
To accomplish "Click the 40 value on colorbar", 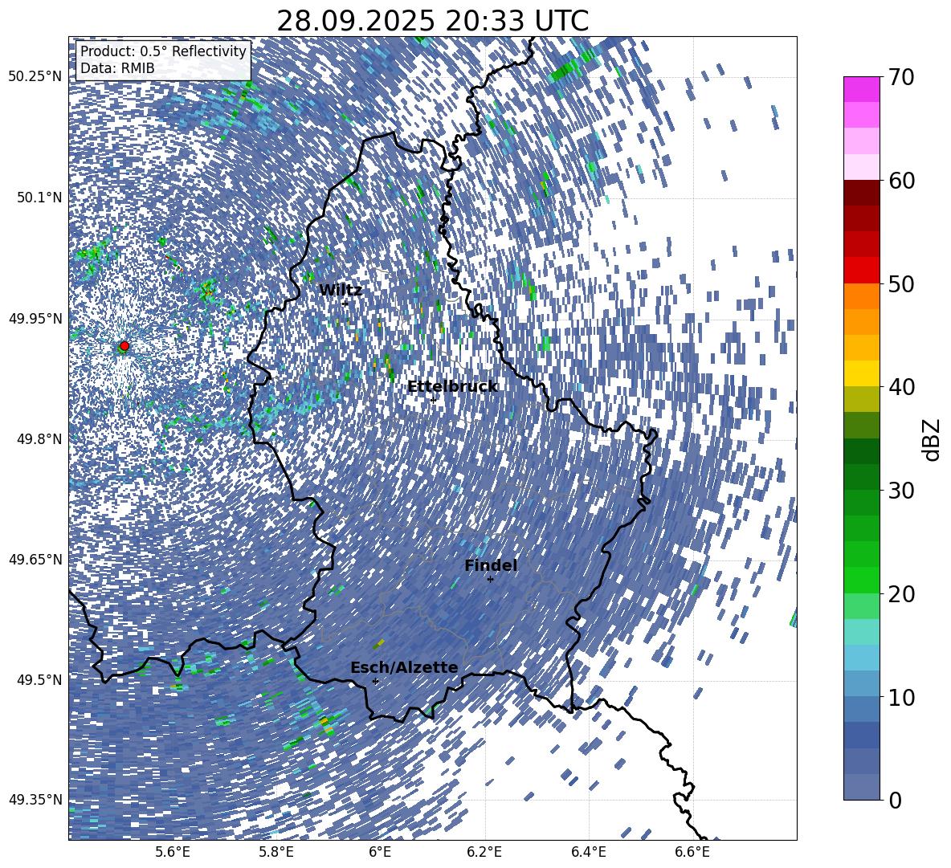I will 901,387.
